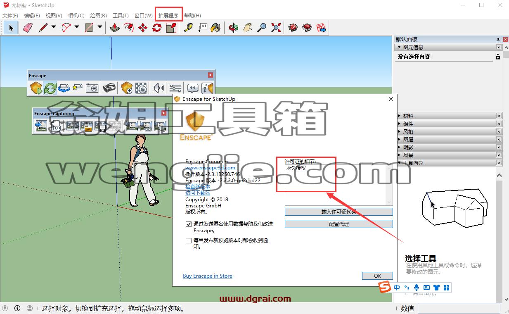Image resolution: width=509 pixels, height=314 pixels.
Task: Click the 访问下载区 link
Action: coord(198,193)
